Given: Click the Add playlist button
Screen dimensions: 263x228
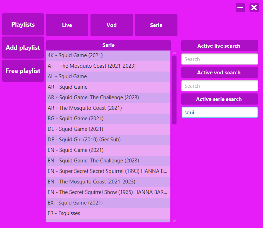Looking at the screenshot, I should (x=23, y=47).
